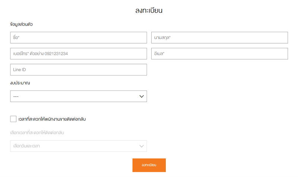Open the เลือกวันและเวลา date and time dropdown

[x=79, y=146]
